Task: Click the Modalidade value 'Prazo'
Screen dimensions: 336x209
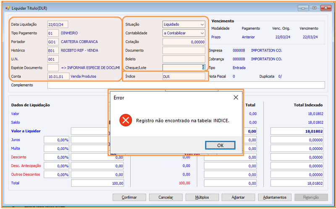Action: 216,37
